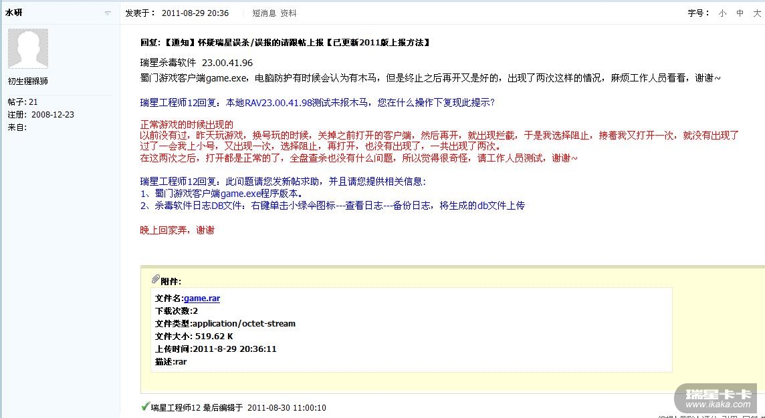Click the last-edited note 瑞星工程师12 最后编辑于
The height and width of the screenshot is (418, 765).
coord(238,408)
